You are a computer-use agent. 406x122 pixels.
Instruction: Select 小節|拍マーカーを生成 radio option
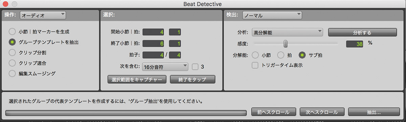pyautogui.click(x=12, y=32)
